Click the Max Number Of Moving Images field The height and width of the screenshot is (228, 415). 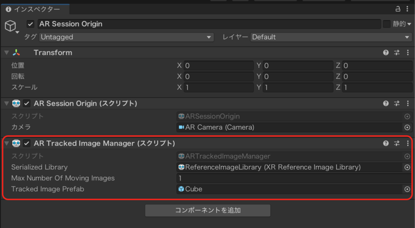(x=294, y=178)
